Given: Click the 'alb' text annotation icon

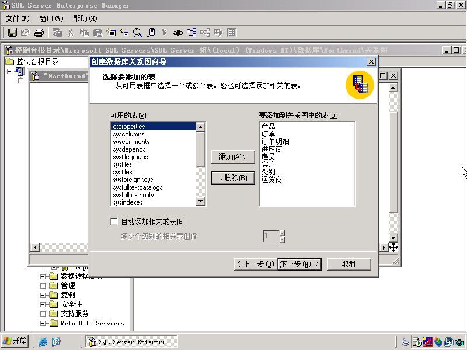Looking at the screenshot, I should [x=178, y=33].
